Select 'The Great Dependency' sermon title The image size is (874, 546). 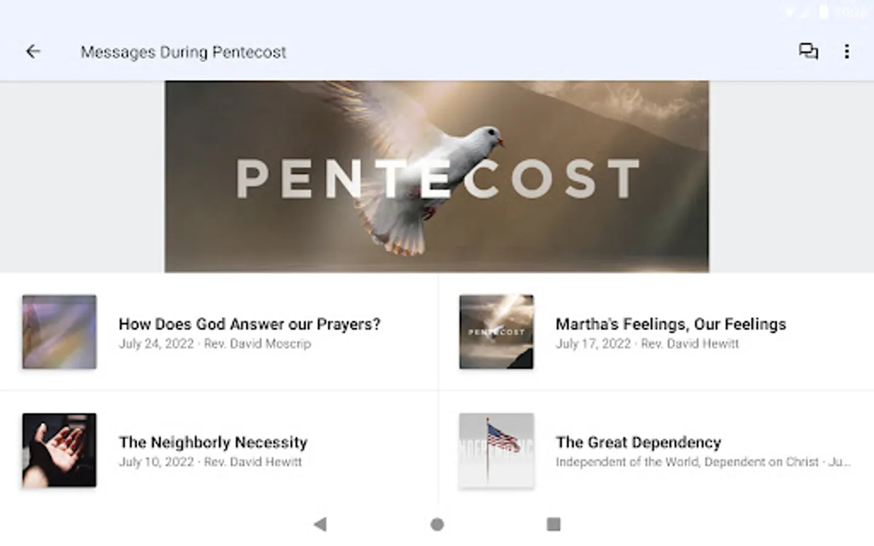click(639, 442)
